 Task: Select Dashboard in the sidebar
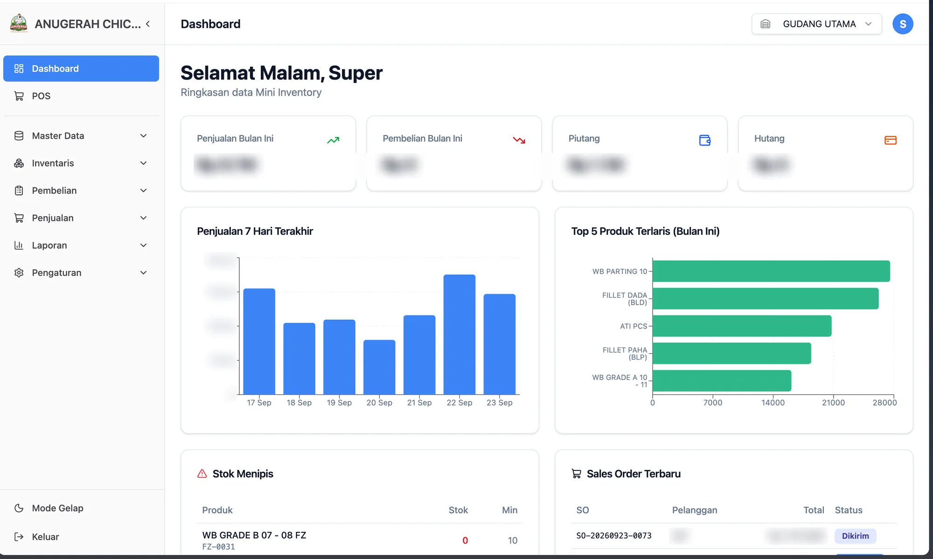[81, 69]
